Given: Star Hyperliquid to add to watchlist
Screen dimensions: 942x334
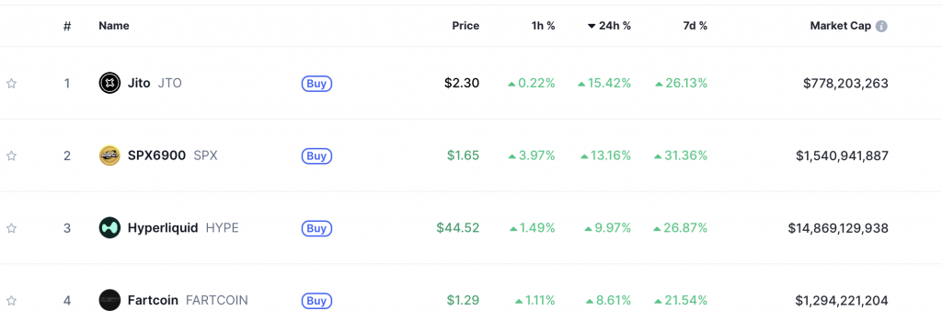Looking at the screenshot, I should [11, 228].
